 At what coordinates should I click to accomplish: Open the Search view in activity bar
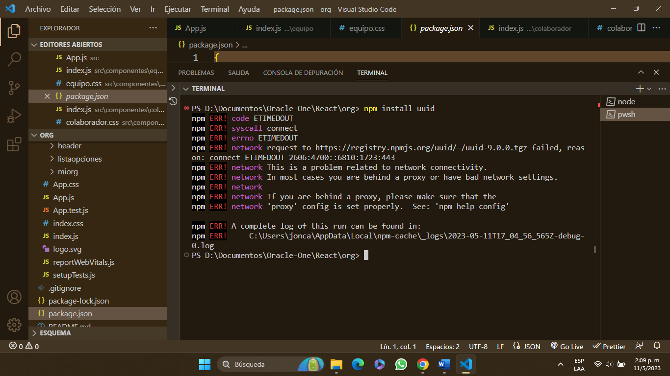tap(14, 60)
